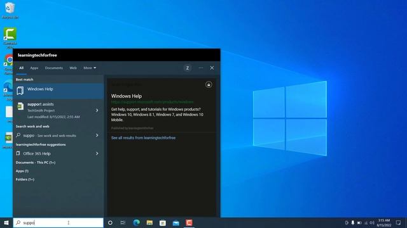The width and height of the screenshot is (407, 228).
Task: Launch Microsoft Edge from the taskbar
Action: (136, 222)
